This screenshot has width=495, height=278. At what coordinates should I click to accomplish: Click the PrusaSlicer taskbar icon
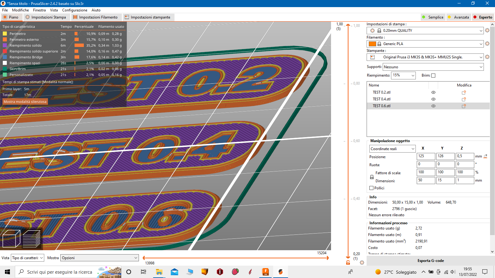click(281, 272)
